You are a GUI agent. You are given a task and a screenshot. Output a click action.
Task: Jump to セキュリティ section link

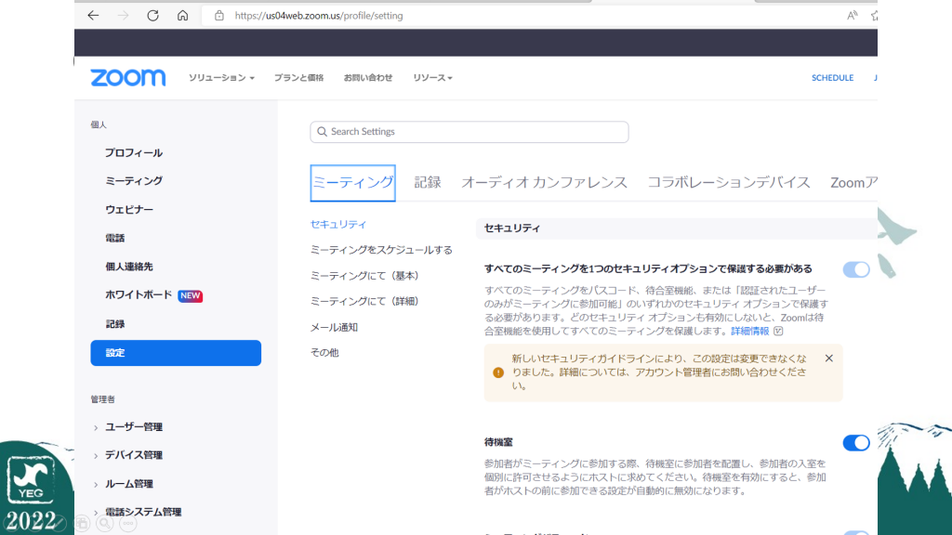[338, 225]
